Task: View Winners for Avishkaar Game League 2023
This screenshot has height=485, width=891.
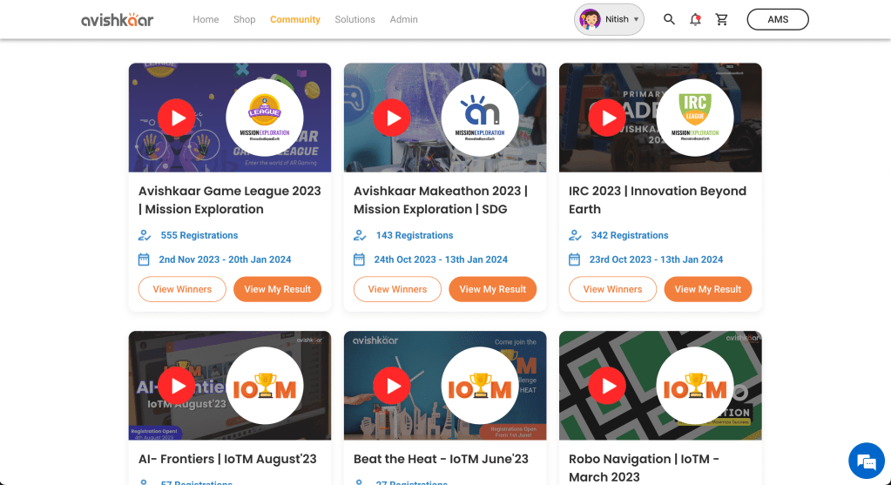Action: [182, 289]
